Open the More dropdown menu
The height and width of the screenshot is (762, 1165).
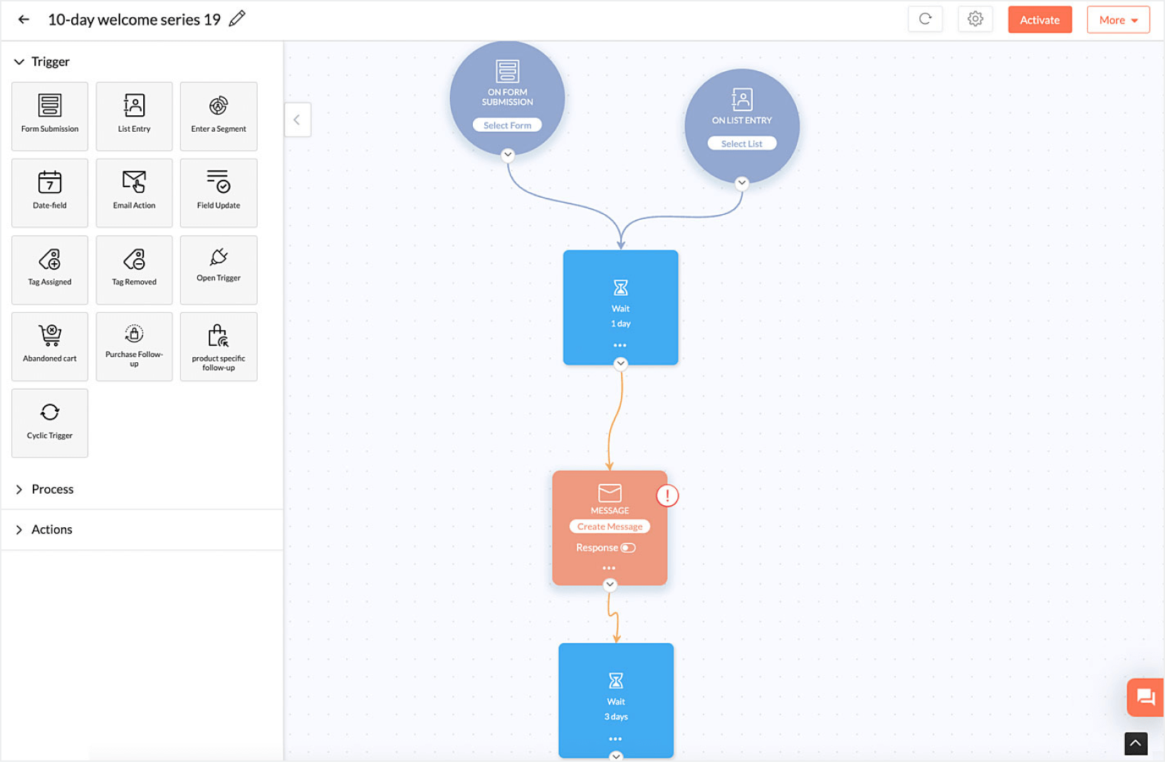click(1118, 20)
